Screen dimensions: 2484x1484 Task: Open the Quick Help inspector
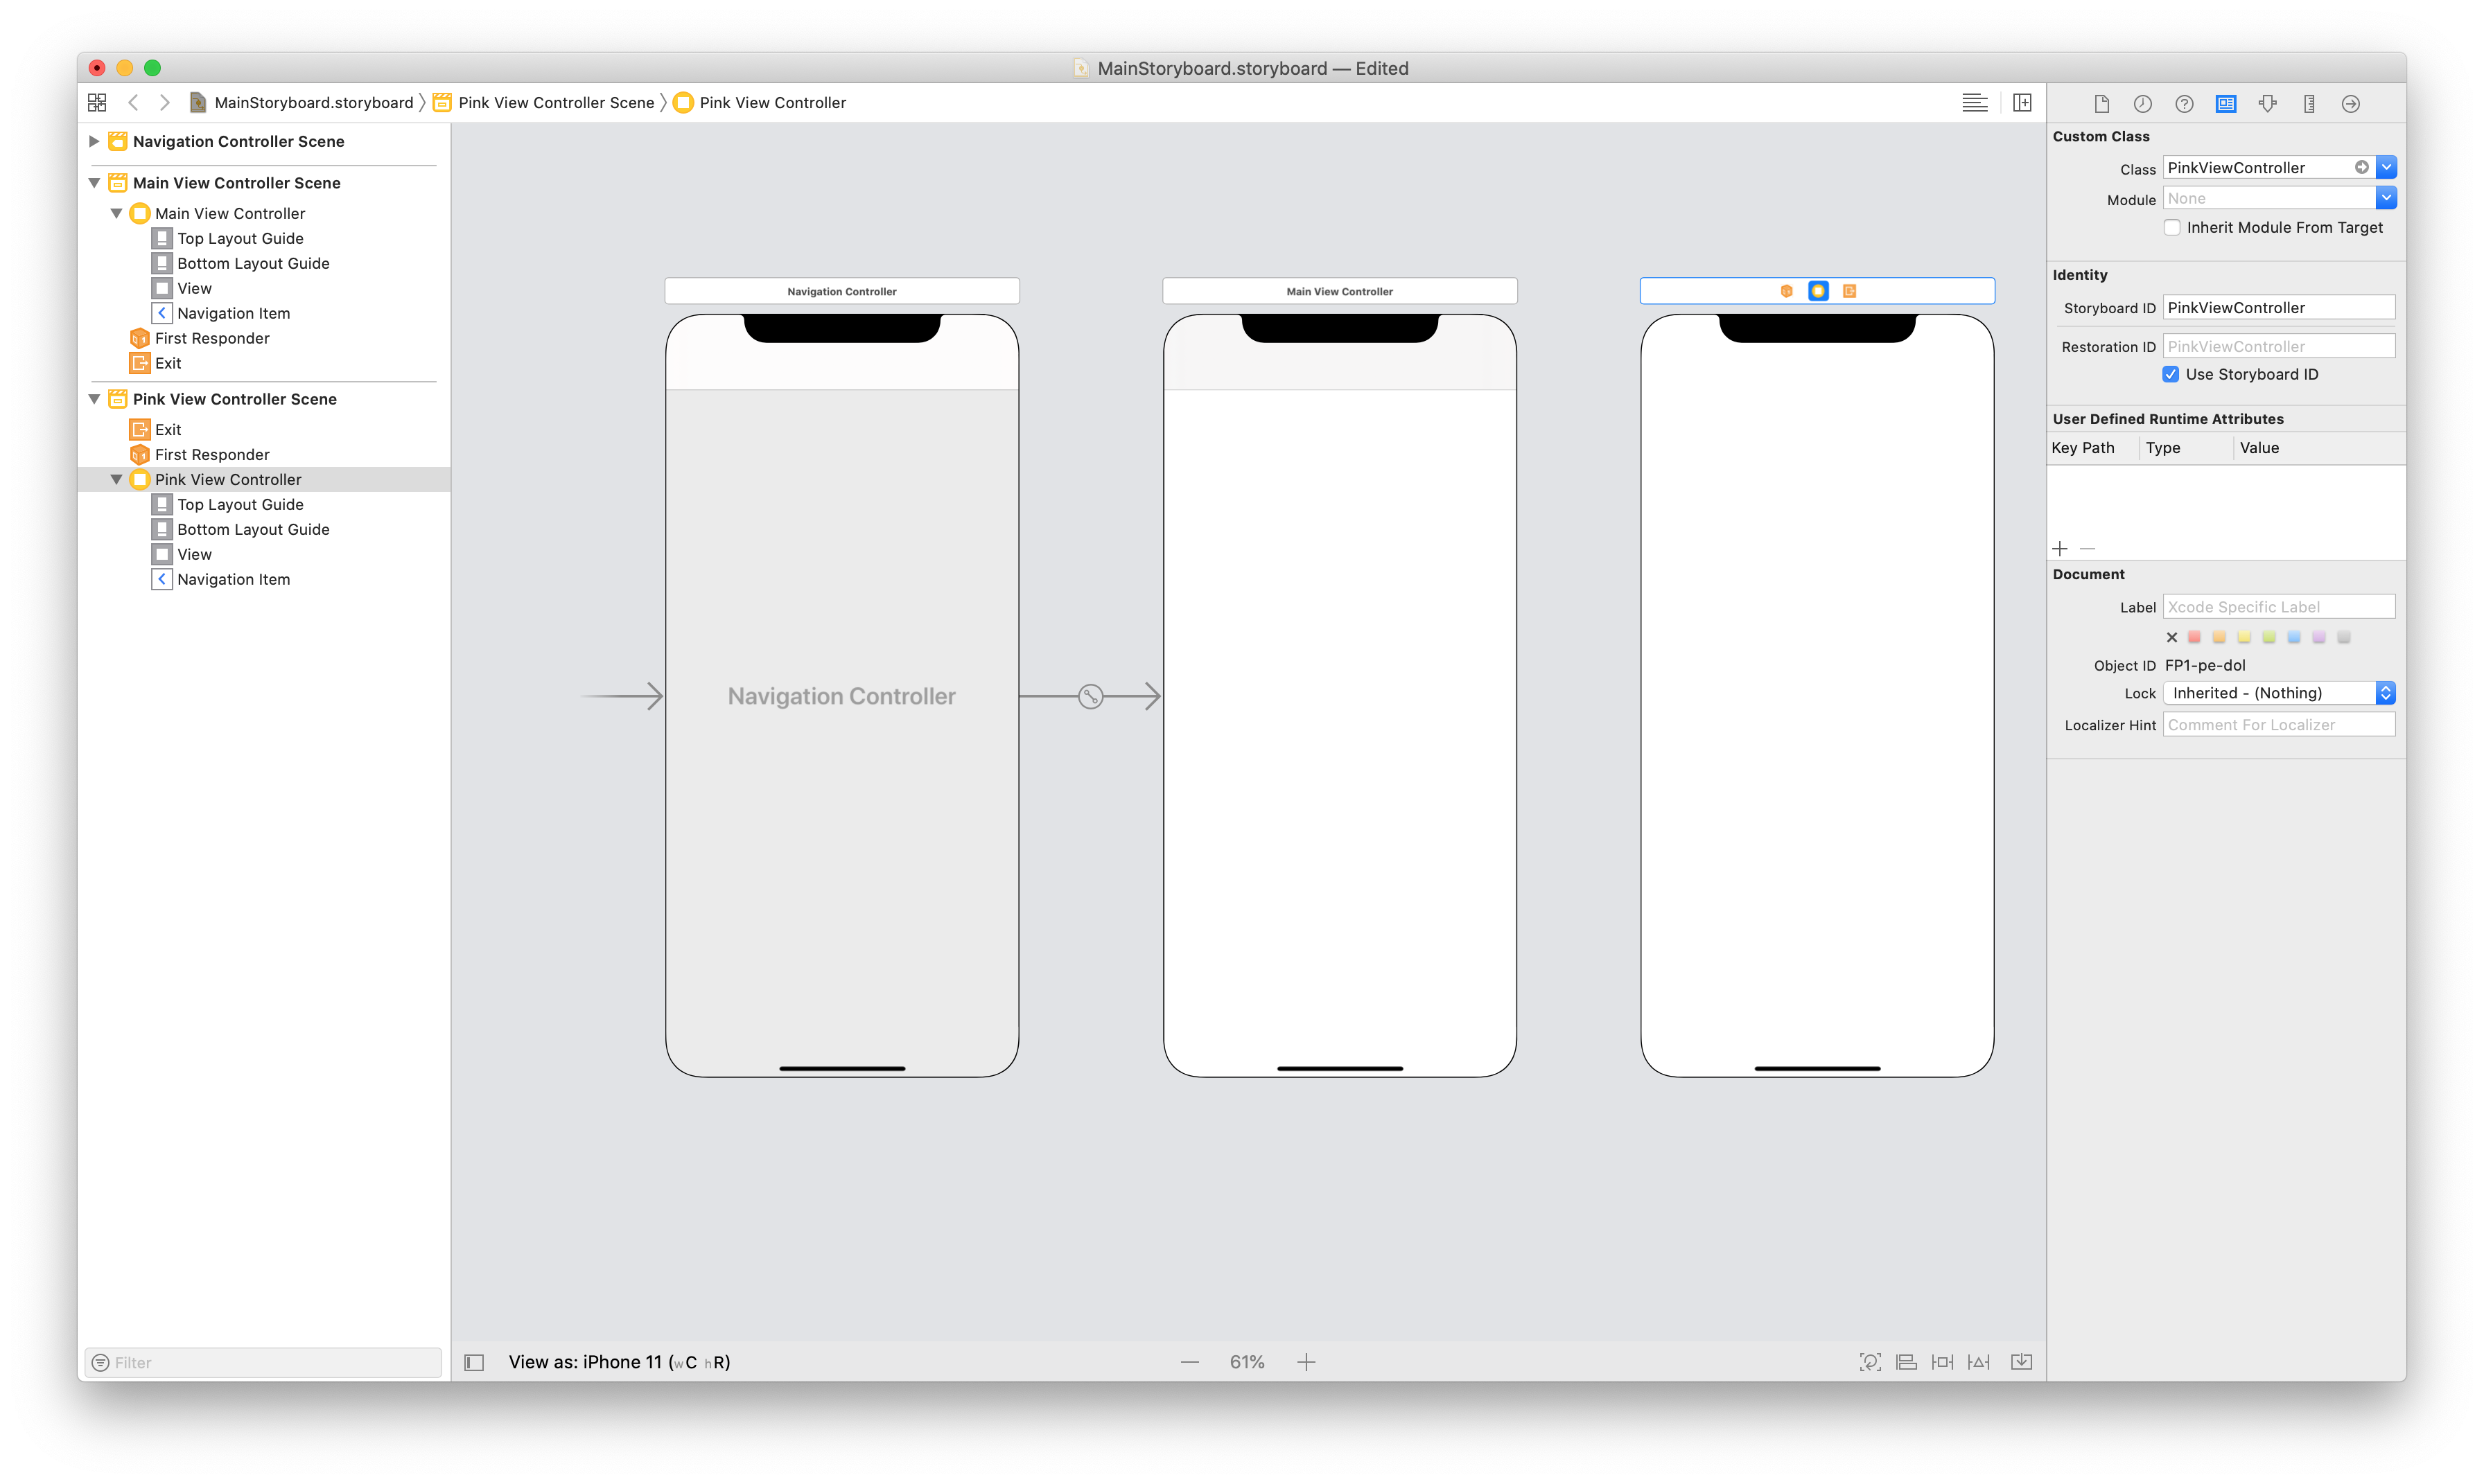coord(2185,103)
